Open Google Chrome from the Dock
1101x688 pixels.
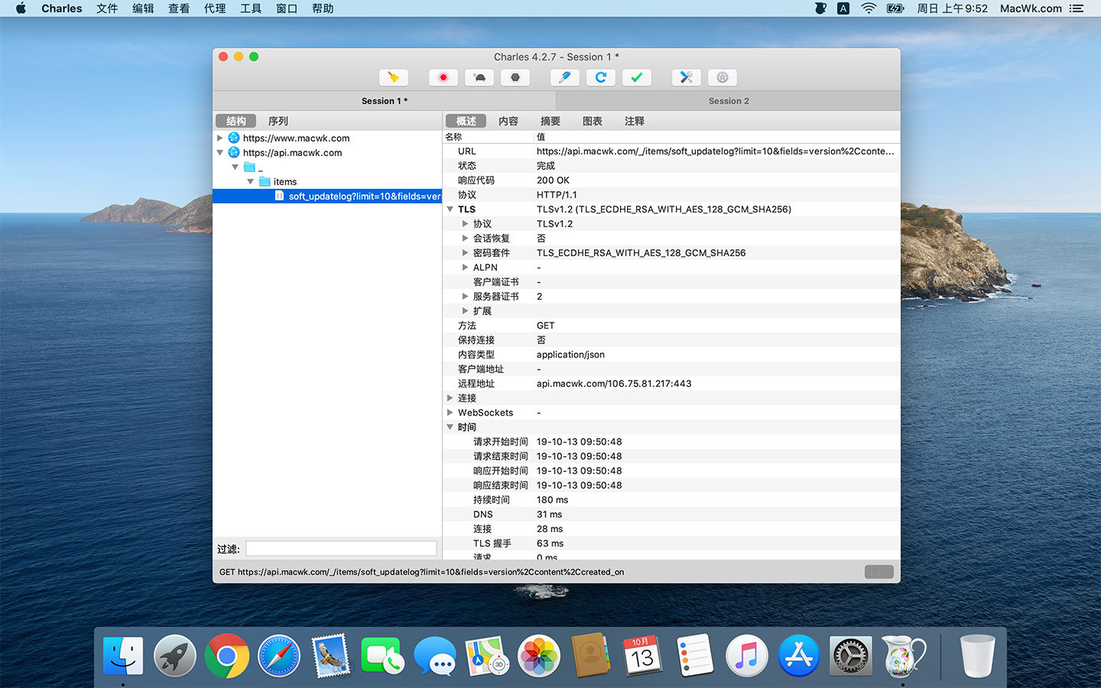[x=227, y=656]
